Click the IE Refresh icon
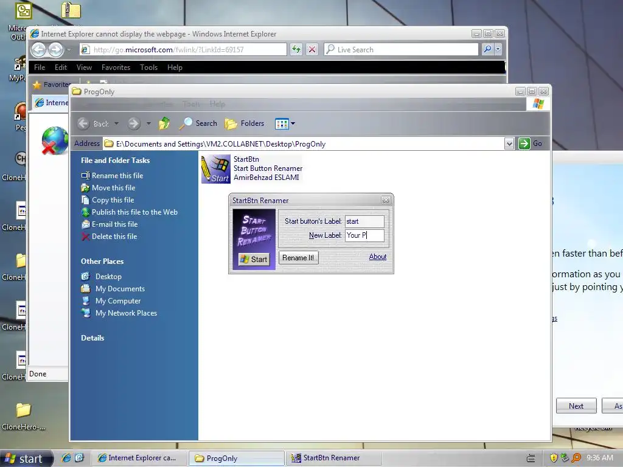This screenshot has width=623, height=467. tap(296, 50)
